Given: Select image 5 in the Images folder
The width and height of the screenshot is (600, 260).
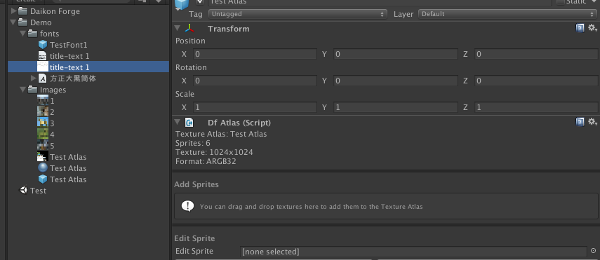Looking at the screenshot, I should click(43, 145).
